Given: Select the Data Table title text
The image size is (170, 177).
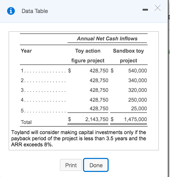Looking at the screenshot, I should pos(35,11).
